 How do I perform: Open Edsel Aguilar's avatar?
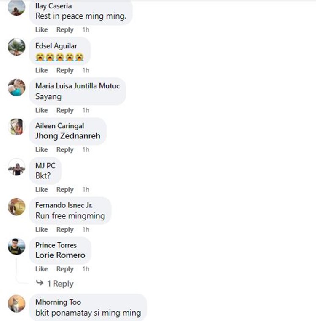click(16, 47)
